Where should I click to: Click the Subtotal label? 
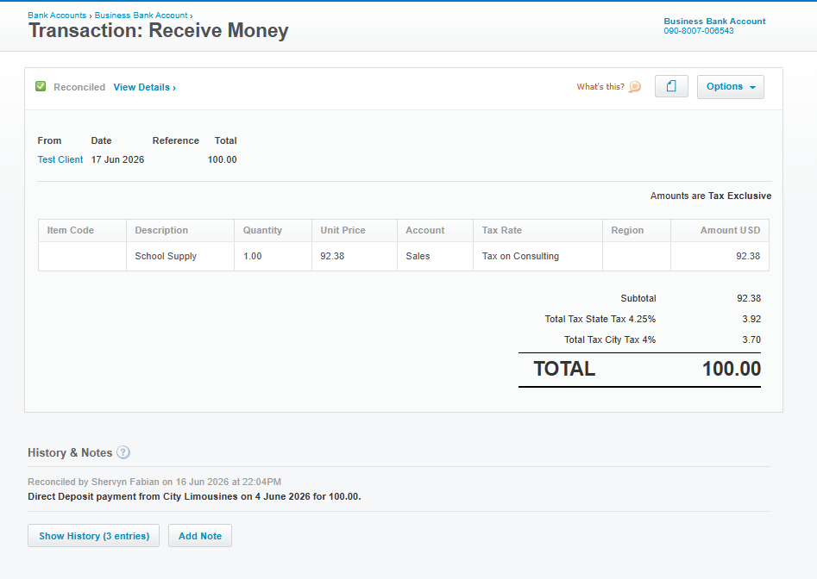click(638, 299)
